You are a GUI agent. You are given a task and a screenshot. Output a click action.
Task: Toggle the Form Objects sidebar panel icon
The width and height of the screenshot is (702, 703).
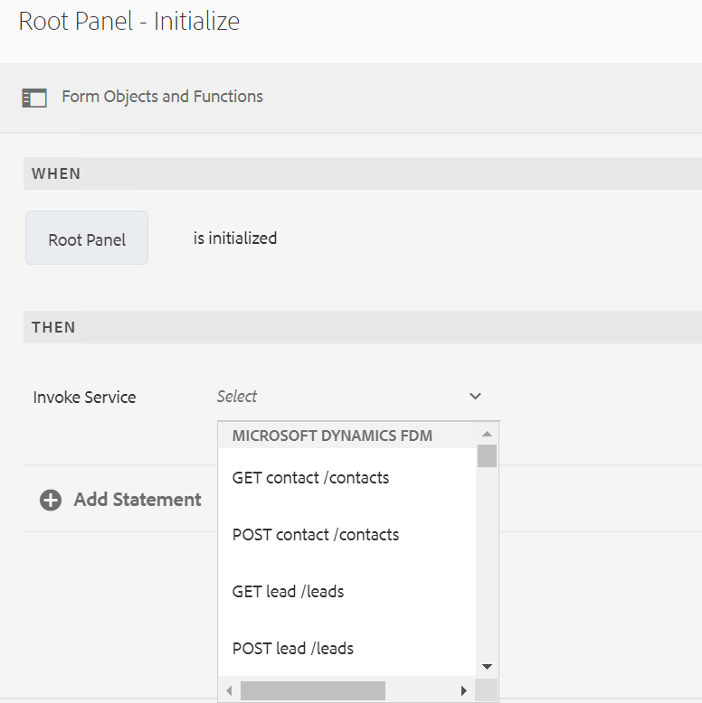pyautogui.click(x=34, y=98)
